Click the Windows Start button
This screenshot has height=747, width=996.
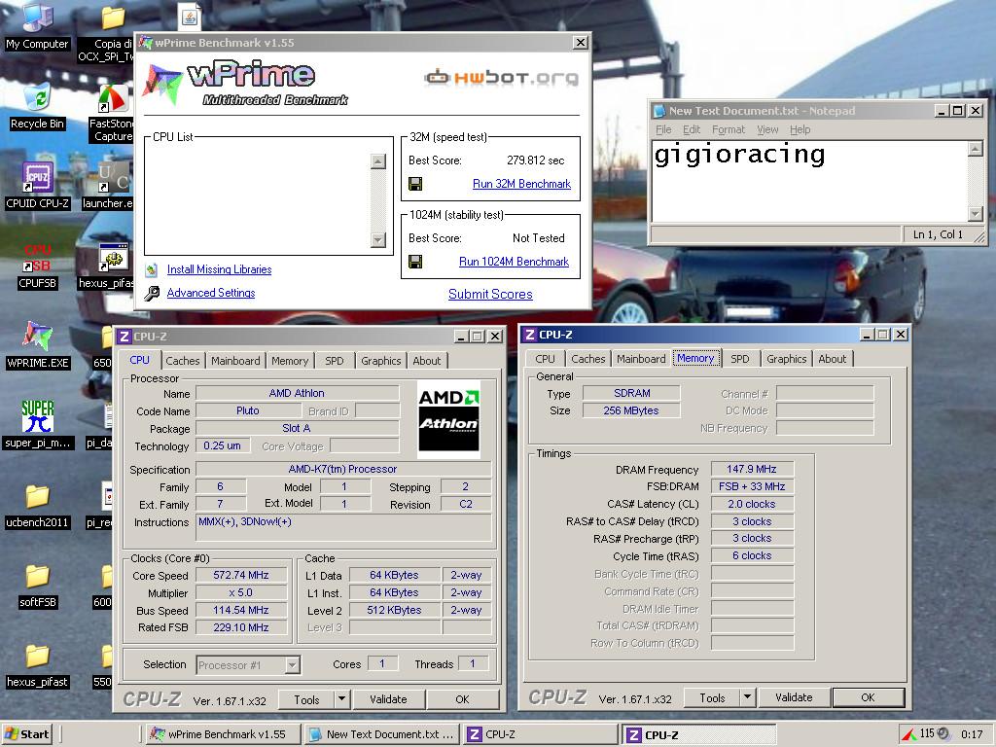point(27,734)
